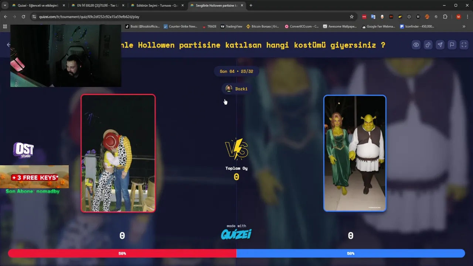Close the 'Editörün Seçimi' tab

tap(183, 6)
